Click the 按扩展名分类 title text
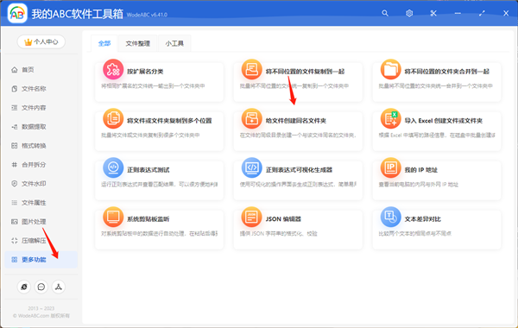Screen dimensions: 518x328 tap(145, 72)
